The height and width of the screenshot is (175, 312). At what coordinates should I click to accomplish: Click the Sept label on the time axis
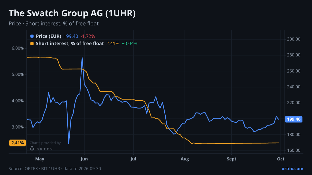click(232, 159)
